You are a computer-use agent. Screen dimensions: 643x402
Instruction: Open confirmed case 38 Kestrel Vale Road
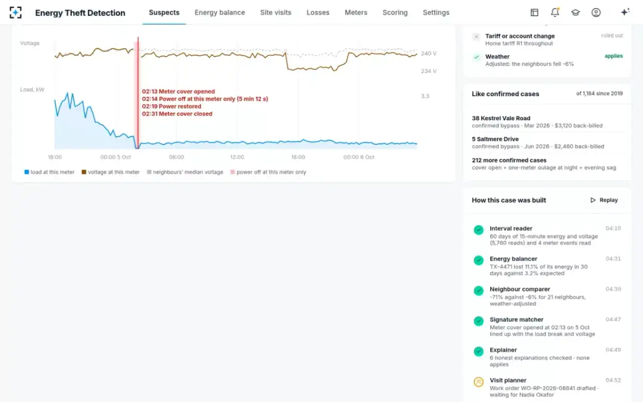click(x=547, y=122)
